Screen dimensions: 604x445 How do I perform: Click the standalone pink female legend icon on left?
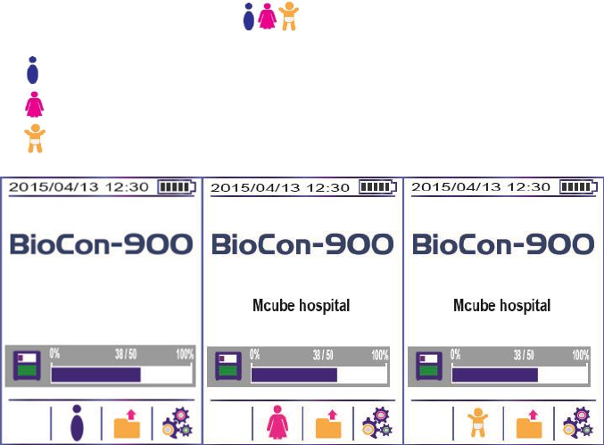tap(34, 105)
